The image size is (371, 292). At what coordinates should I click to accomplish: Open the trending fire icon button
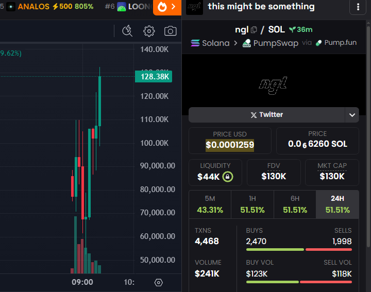167,7
